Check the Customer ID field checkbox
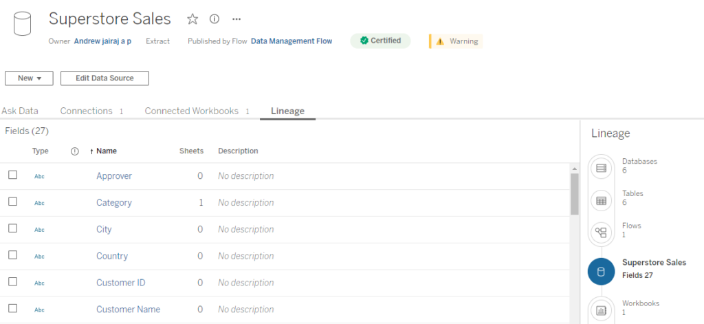704x324 pixels. pos(12,282)
